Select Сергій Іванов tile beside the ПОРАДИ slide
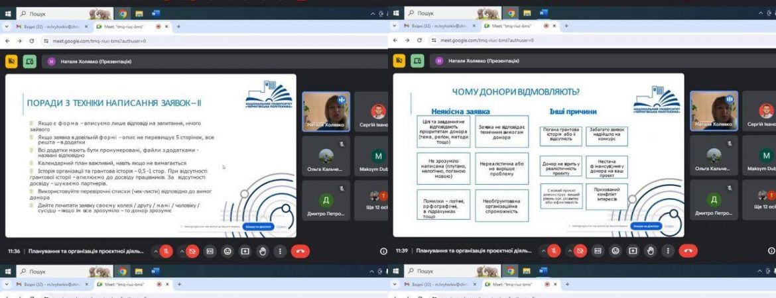Screen dimensions: 776x298 coord(371,111)
